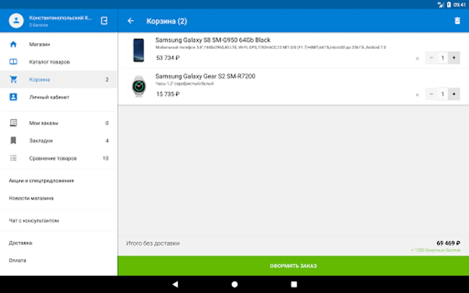Open Мои заказы menu item
The width and height of the screenshot is (469, 293).
coord(44,123)
